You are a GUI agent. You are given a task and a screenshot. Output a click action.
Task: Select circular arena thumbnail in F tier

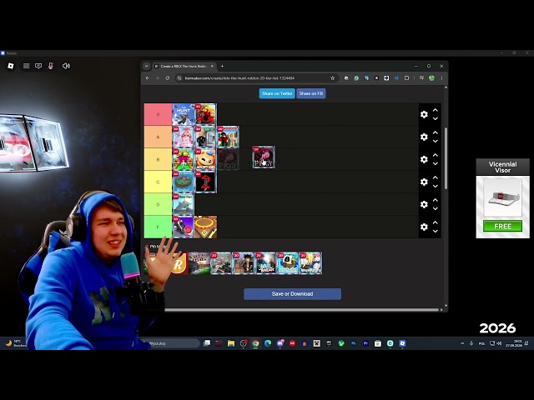(206, 227)
